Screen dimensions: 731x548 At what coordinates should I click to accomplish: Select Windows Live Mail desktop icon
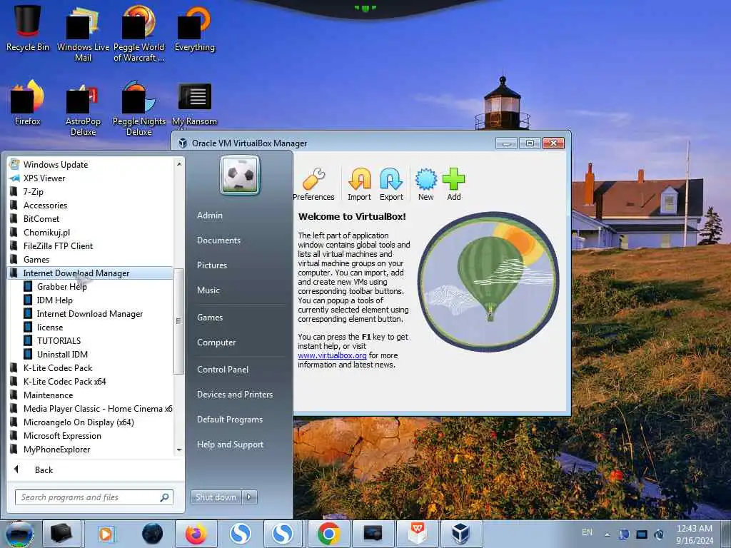[x=83, y=34]
